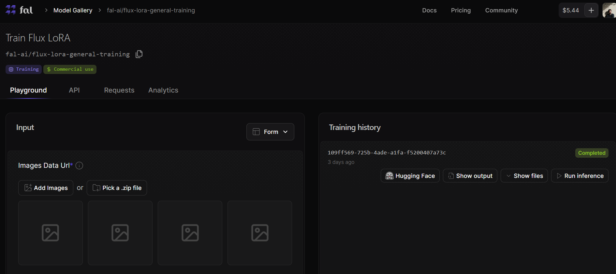616x274 pixels.
Task: Click the Completed status badge
Action: (592, 153)
